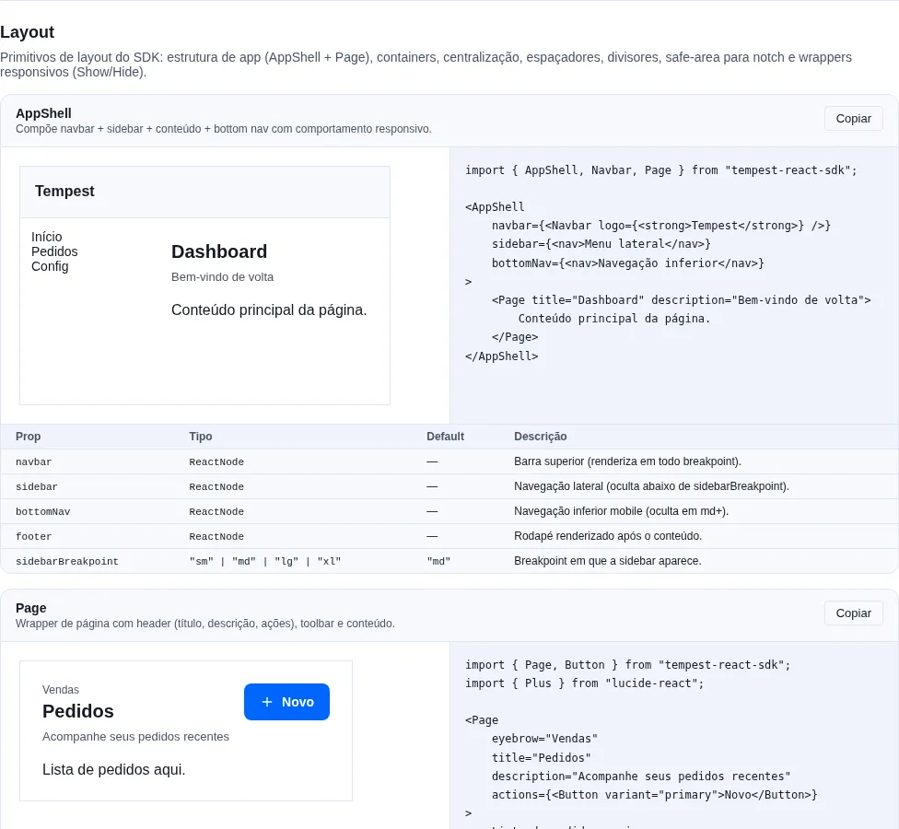Select Início in the sidebar preview
The width and height of the screenshot is (899, 829).
(46, 237)
